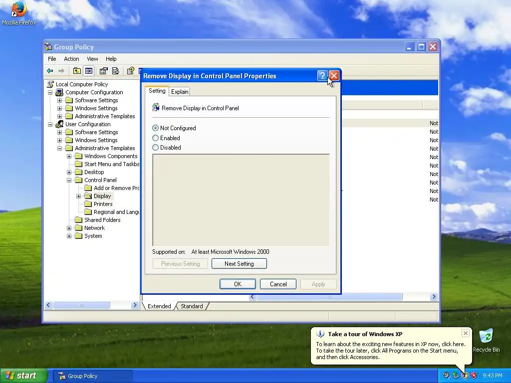Click the Control Panel folder icon in tree

pos(78,180)
